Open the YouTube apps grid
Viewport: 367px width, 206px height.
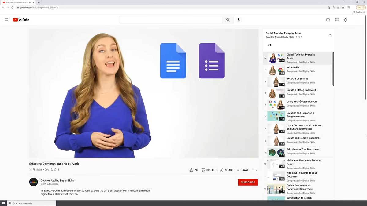[337, 20]
